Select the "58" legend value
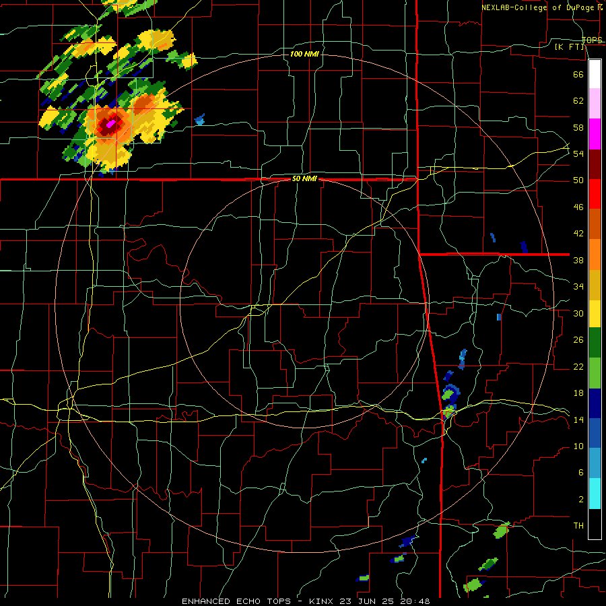Image resolution: width=606 pixels, height=606 pixels. pos(578,127)
